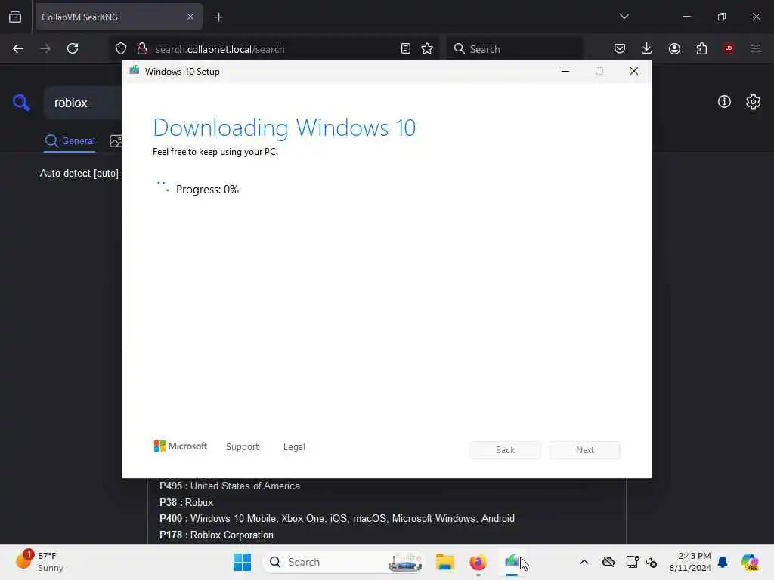774x580 pixels.
Task: Open Firefox from taskbar
Action: pos(478,562)
